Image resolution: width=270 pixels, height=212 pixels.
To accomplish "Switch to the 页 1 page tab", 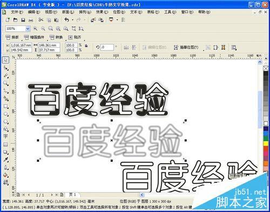I will point(73,195).
